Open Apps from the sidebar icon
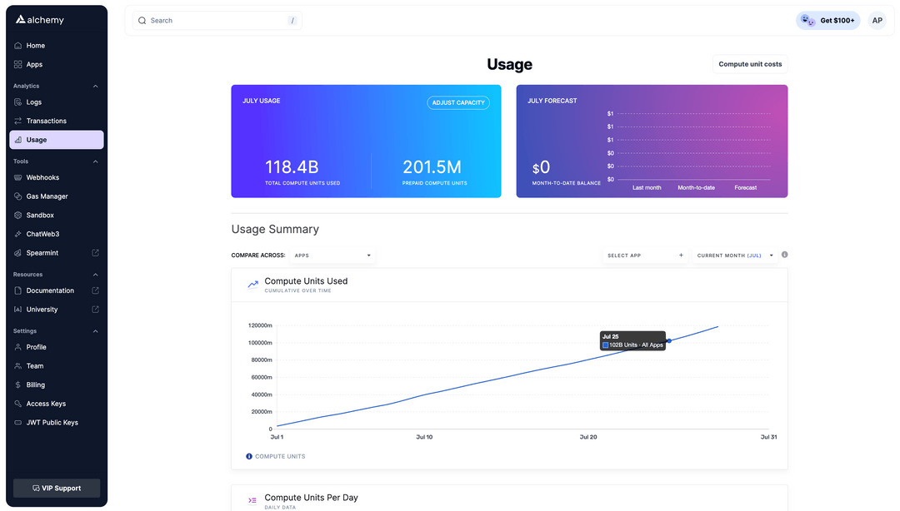The image size is (900, 511). pos(17,64)
